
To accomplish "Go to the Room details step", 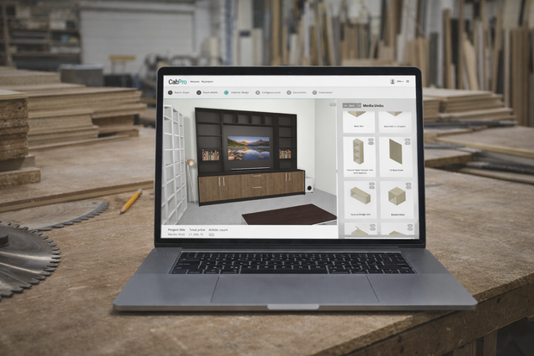I will click(207, 93).
